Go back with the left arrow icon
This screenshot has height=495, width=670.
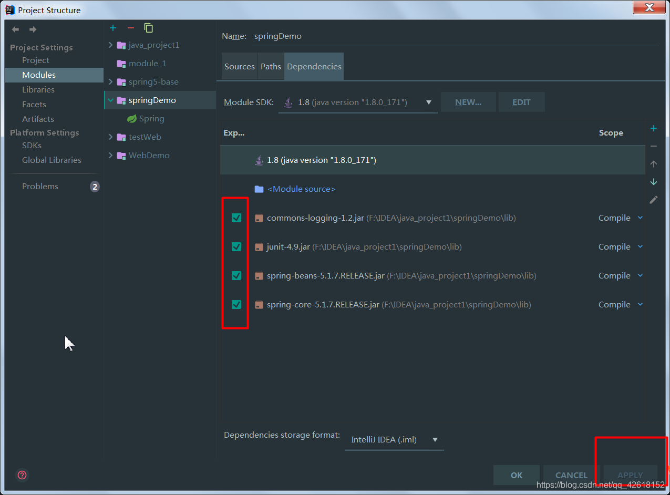click(x=15, y=29)
